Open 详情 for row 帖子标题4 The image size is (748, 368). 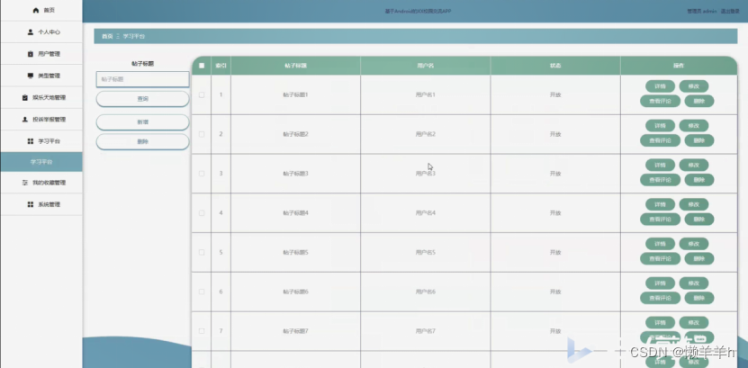click(x=660, y=204)
